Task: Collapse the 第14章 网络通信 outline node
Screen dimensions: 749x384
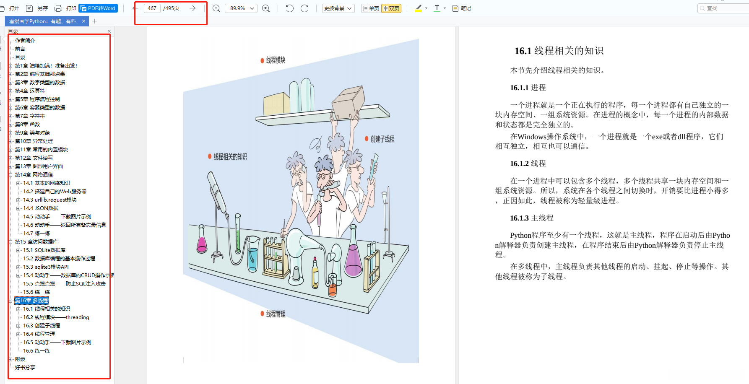Action: (x=11, y=175)
